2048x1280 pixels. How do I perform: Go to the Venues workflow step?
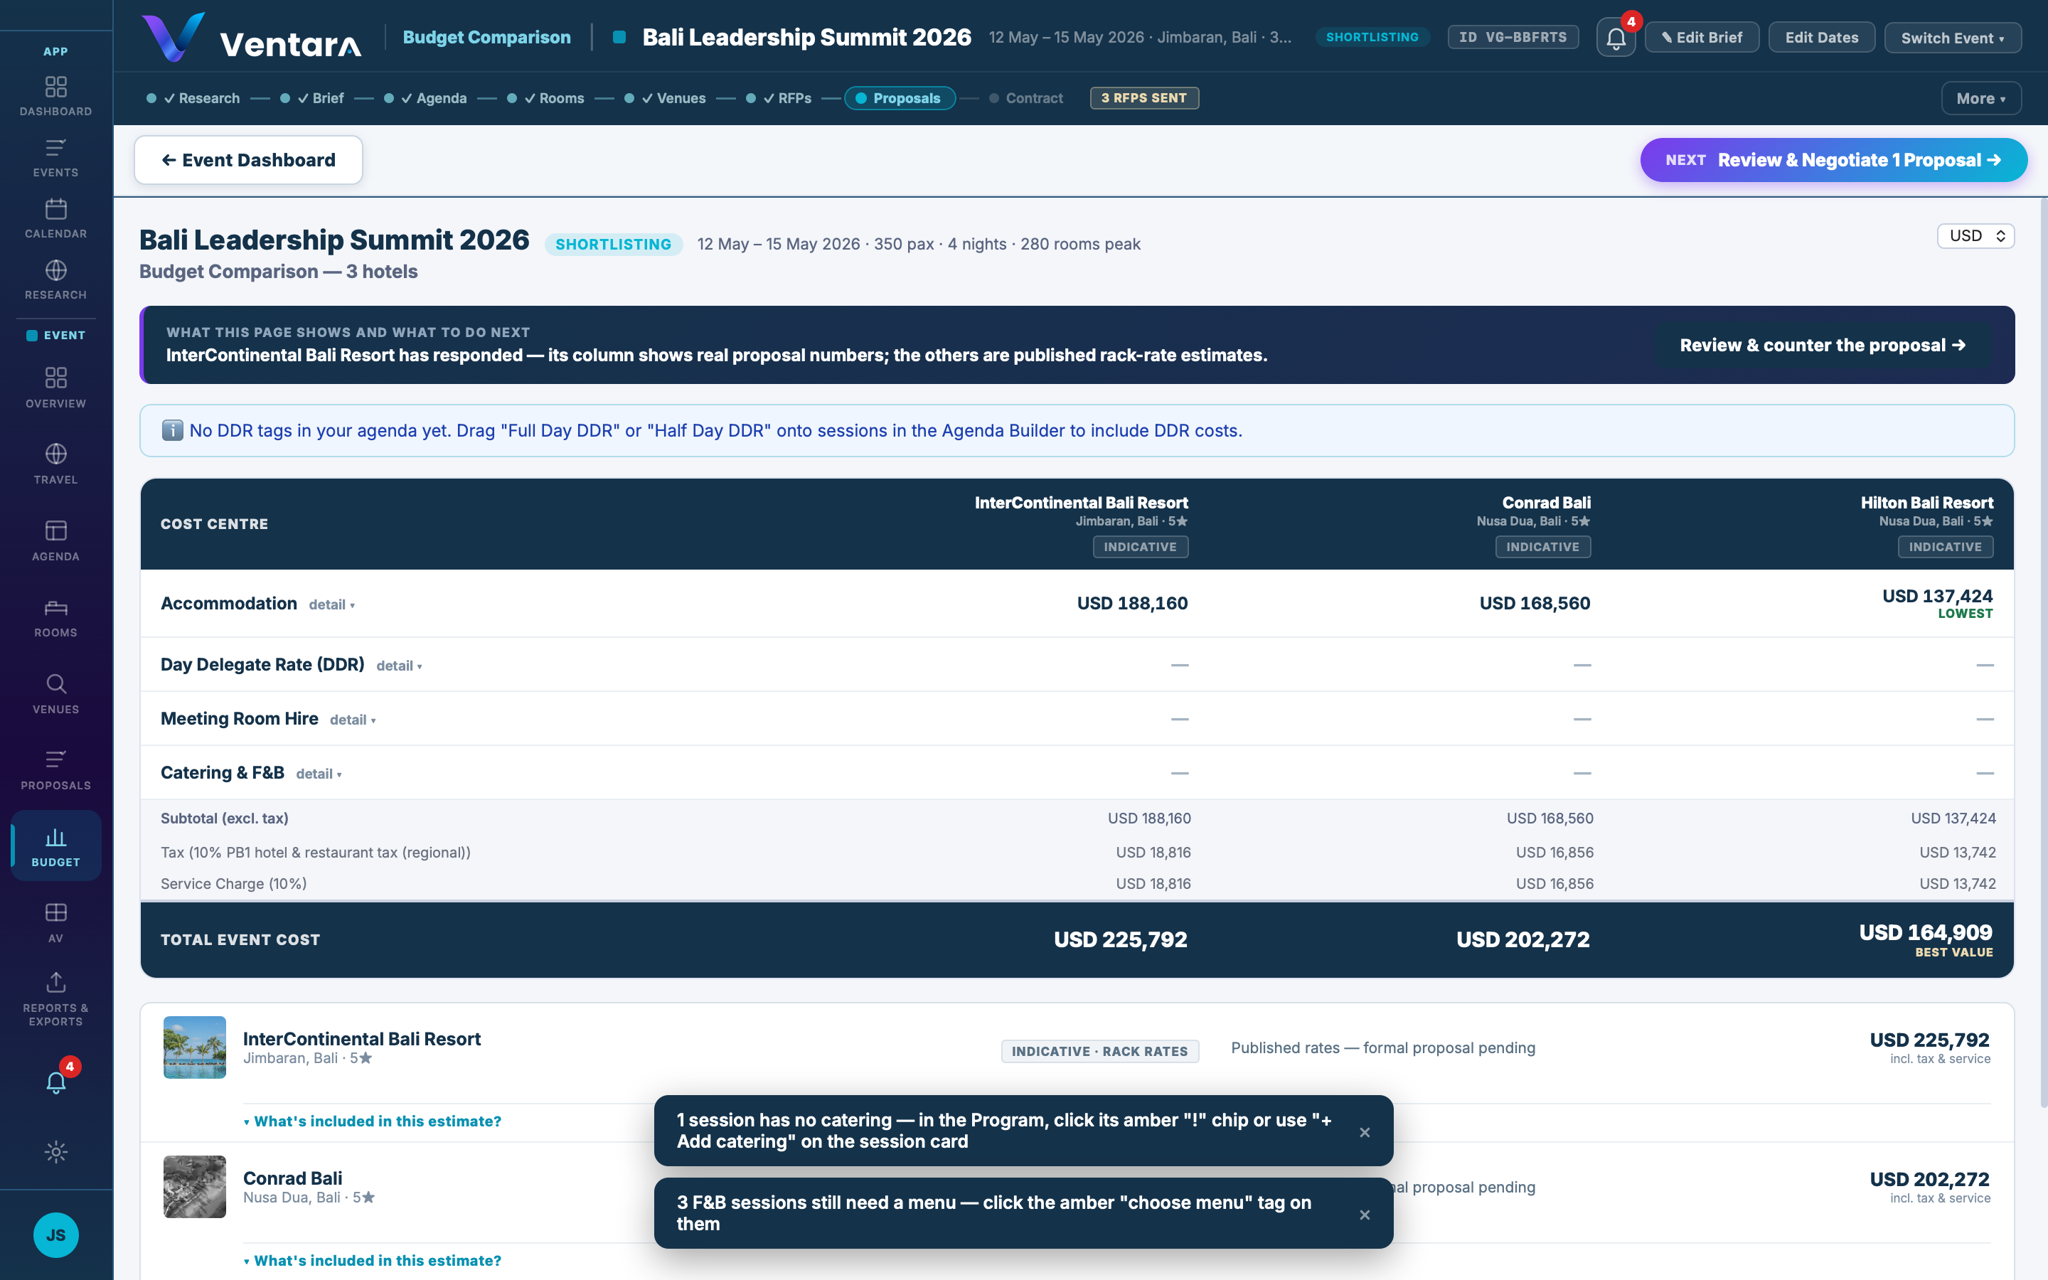click(x=665, y=98)
